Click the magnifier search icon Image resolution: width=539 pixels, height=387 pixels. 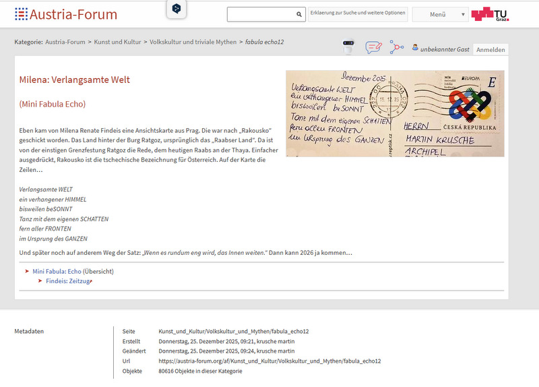pos(299,14)
